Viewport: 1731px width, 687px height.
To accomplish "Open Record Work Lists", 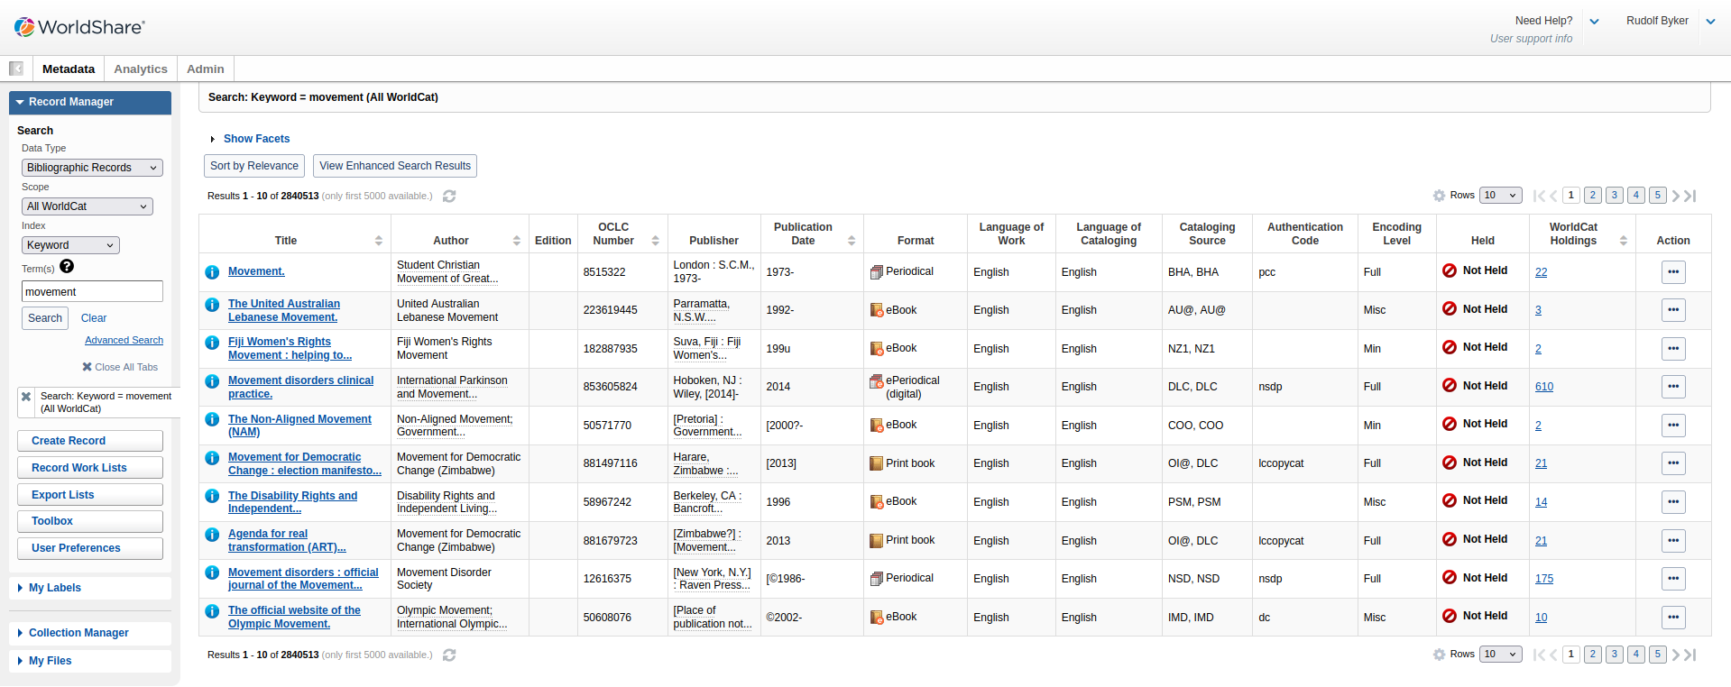I will click(90, 468).
